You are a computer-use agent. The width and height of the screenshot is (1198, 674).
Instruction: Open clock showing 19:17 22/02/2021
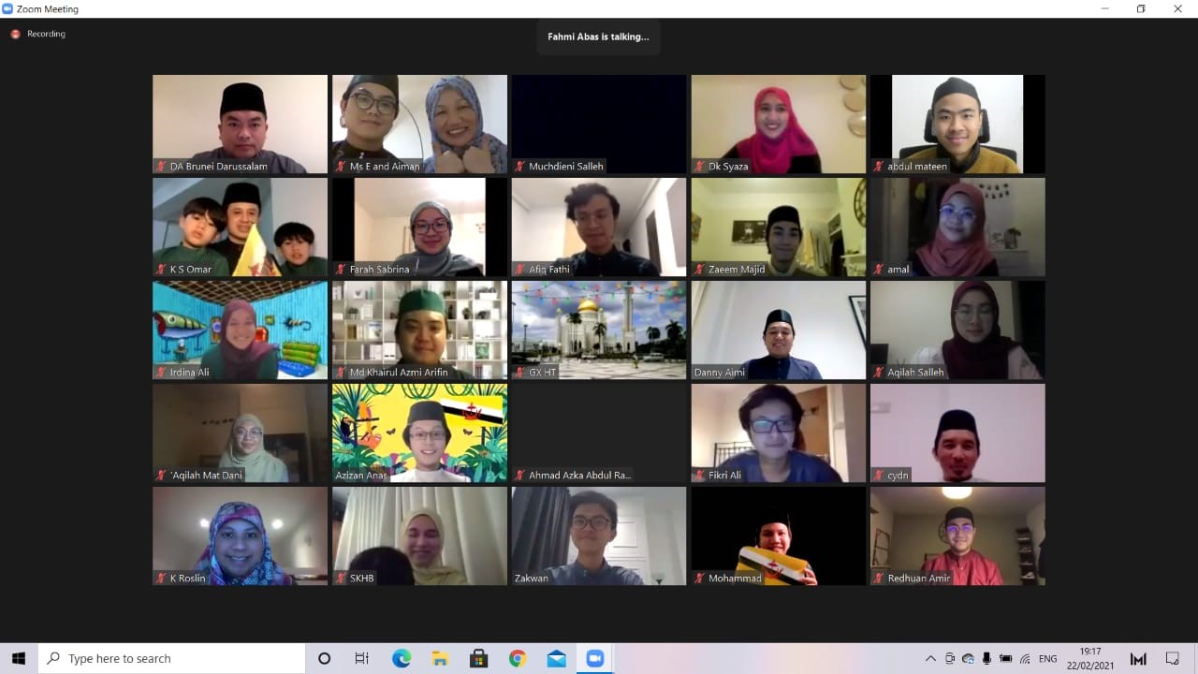click(1089, 659)
